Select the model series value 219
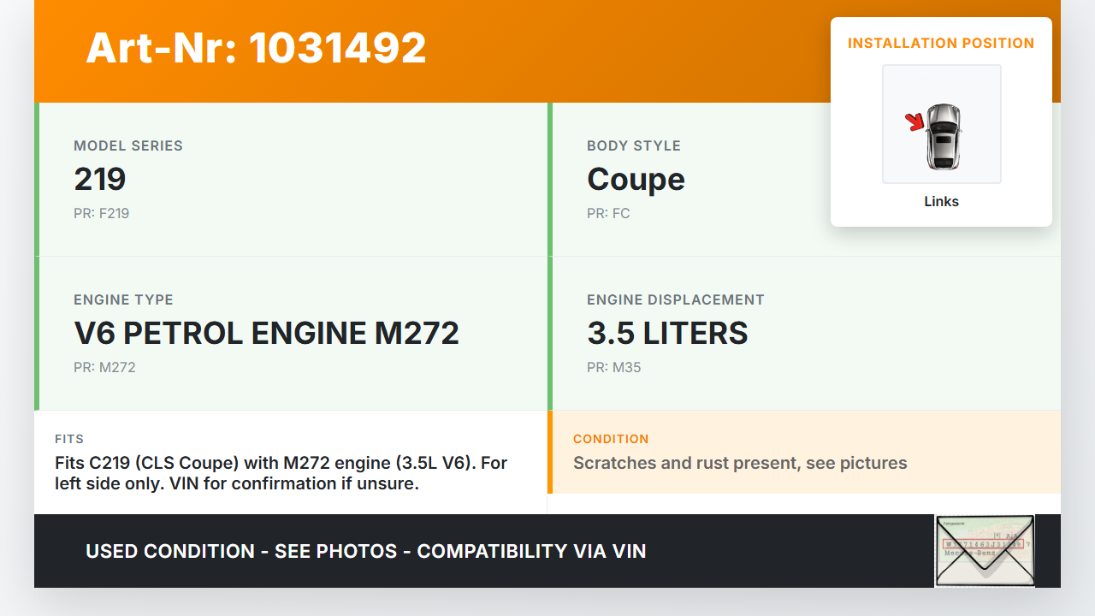Screen dimensions: 1095x616 pos(100,179)
